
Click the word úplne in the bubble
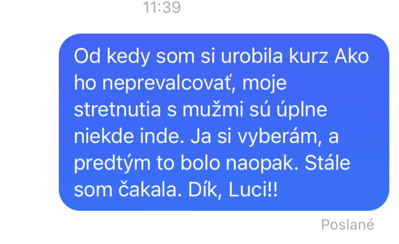pyautogui.click(x=301, y=110)
